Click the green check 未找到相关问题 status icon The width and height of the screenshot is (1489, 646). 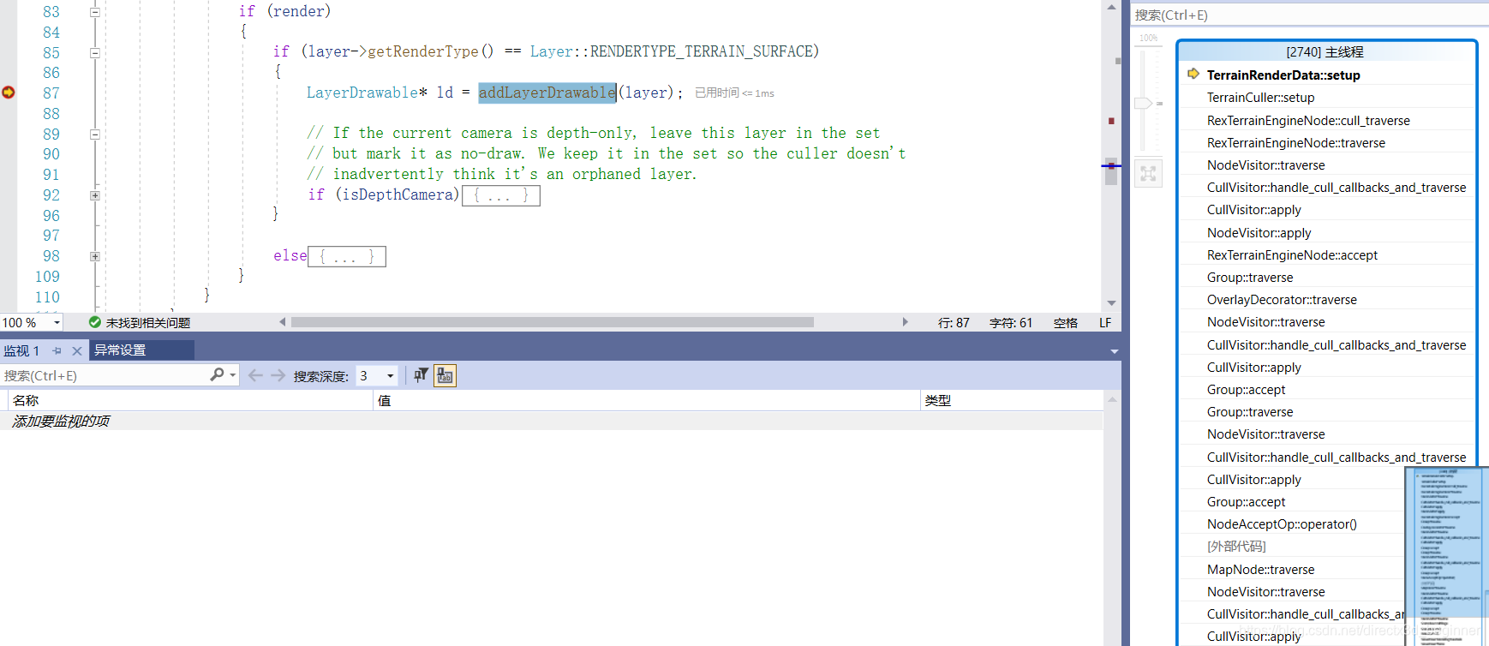tap(95, 322)
